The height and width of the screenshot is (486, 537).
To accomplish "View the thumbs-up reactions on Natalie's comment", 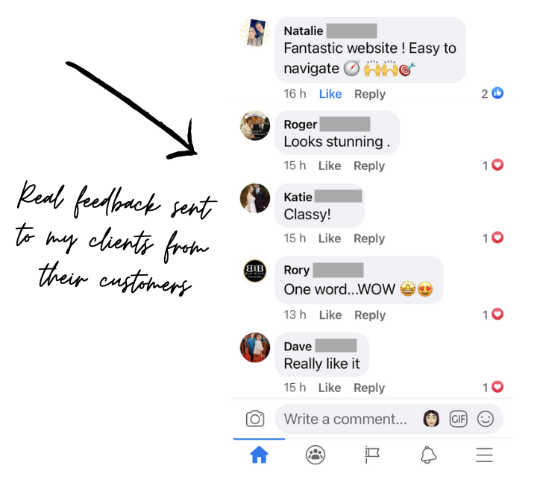I will coord(492,93).
